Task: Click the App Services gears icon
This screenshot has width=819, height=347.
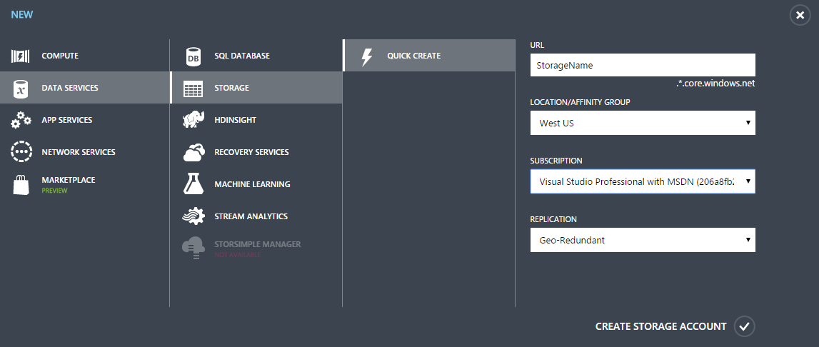Action: click(x=21, y=120)
